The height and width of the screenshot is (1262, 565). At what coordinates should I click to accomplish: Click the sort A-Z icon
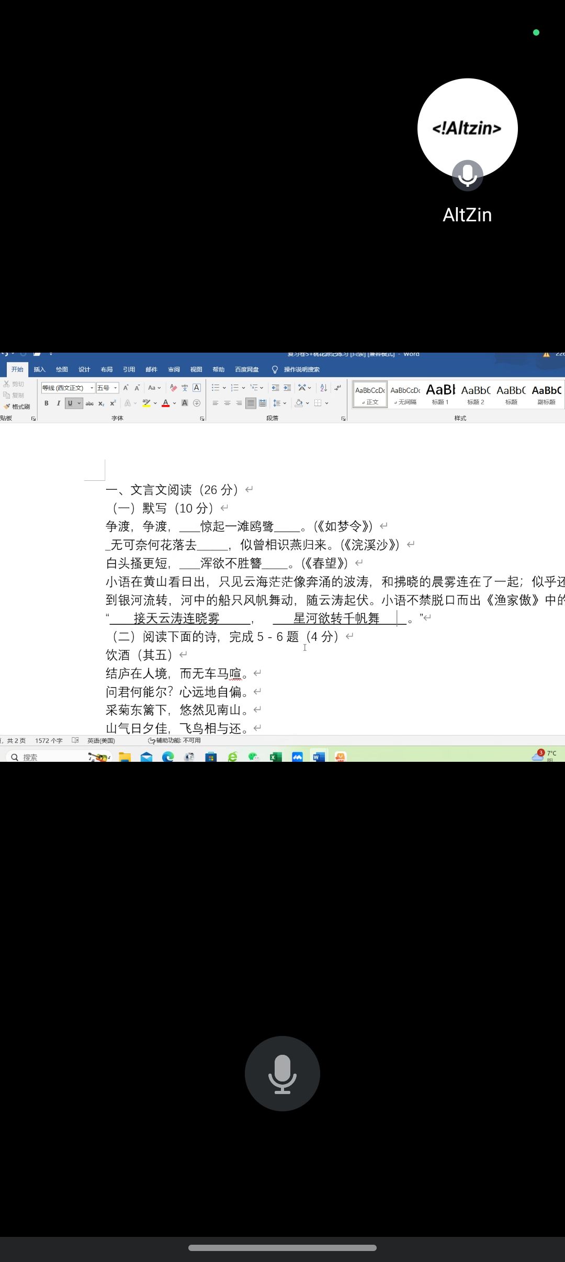click(323, 388)
